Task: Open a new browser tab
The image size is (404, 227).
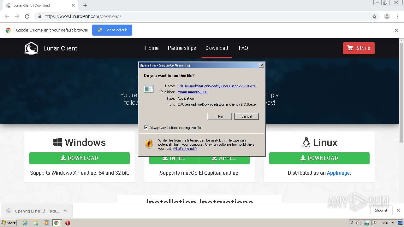Action: point(85,5)
